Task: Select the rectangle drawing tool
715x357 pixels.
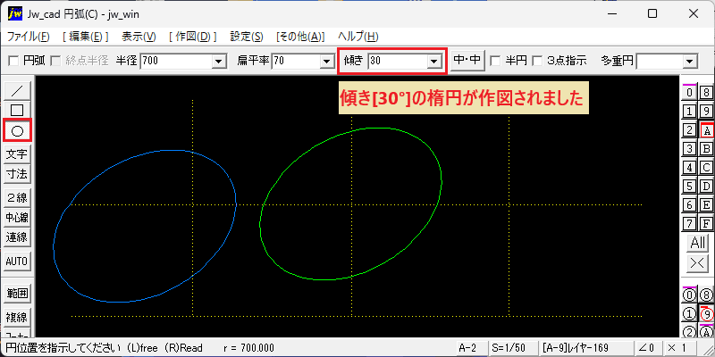Action: (x=17, y=110)
